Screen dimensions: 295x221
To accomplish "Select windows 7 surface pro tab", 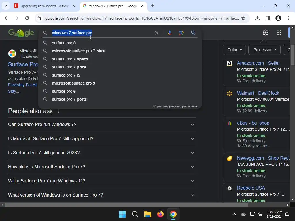I will pos(113,6).
